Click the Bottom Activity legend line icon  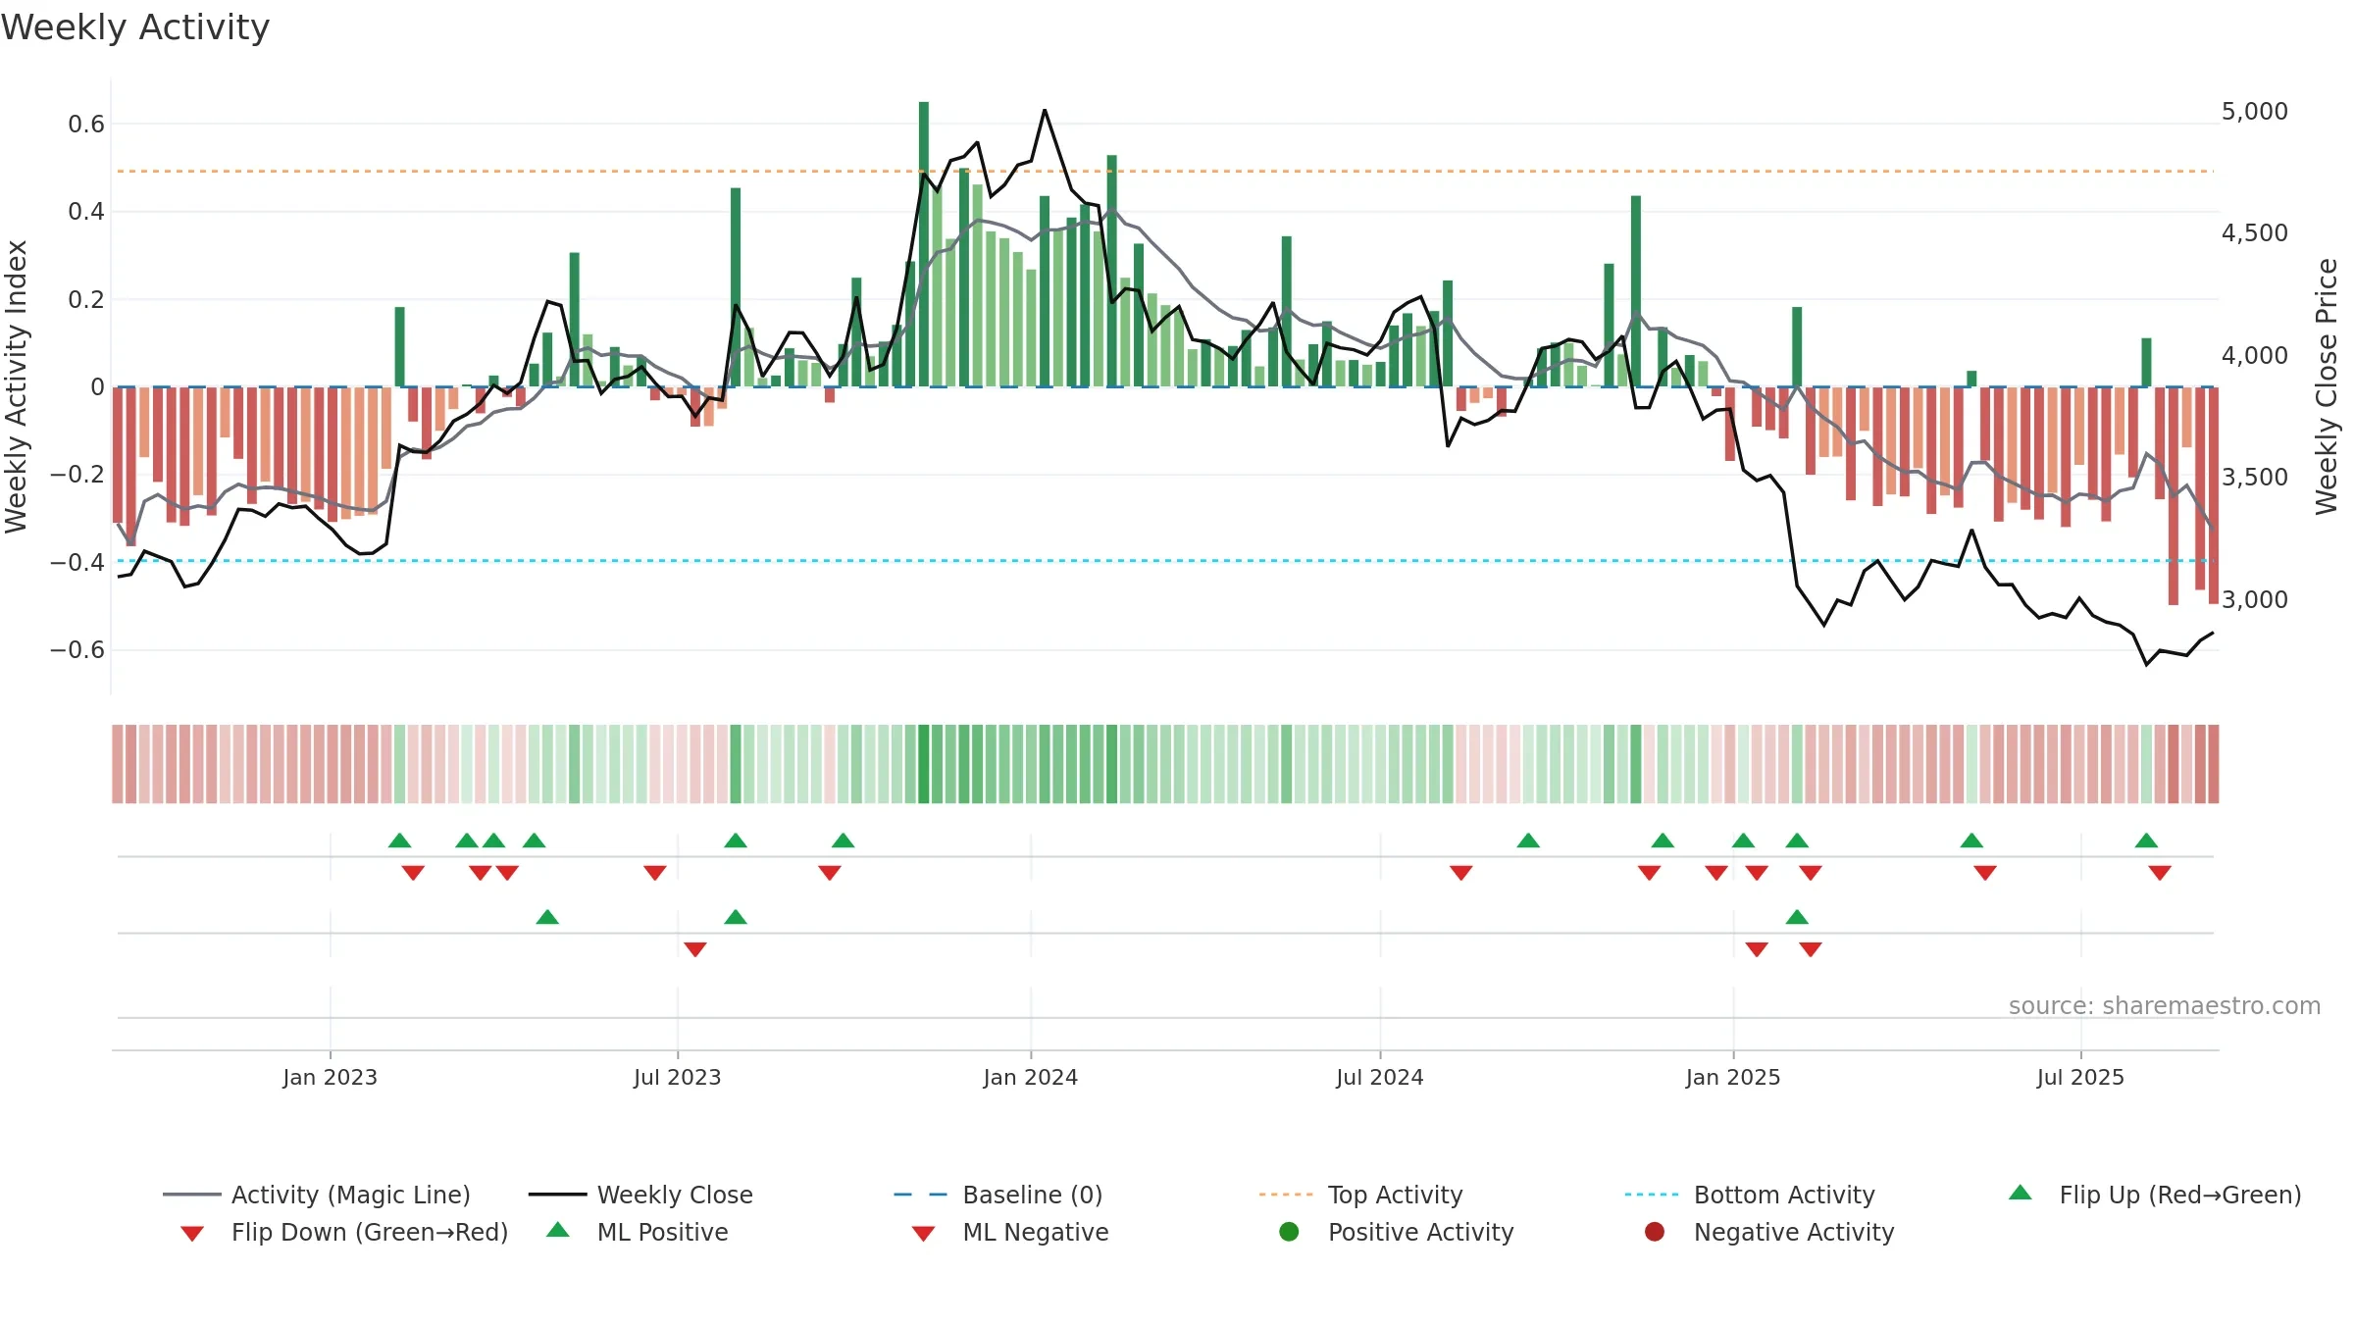tap(1651, 1195)
